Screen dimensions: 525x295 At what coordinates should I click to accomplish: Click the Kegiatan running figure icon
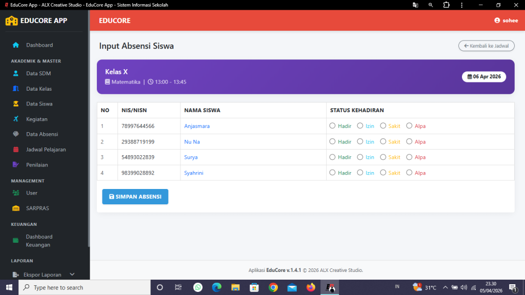point(16,119)
